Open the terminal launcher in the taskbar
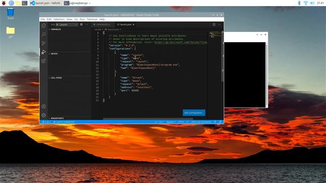Viewport: 326px width, 183px height. [24, 3]
